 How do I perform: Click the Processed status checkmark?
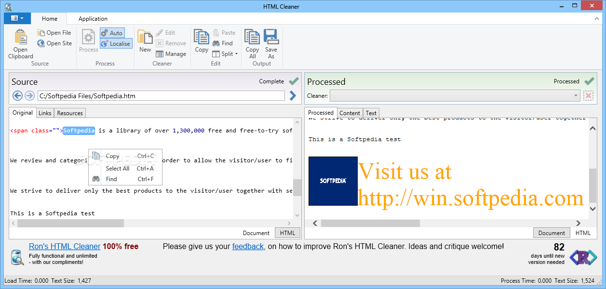point(589,81)
